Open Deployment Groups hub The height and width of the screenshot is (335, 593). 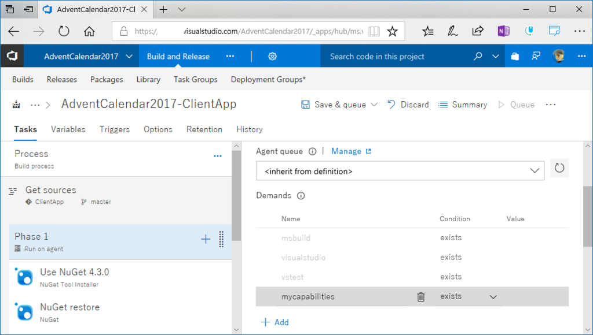tap(268, 80)
